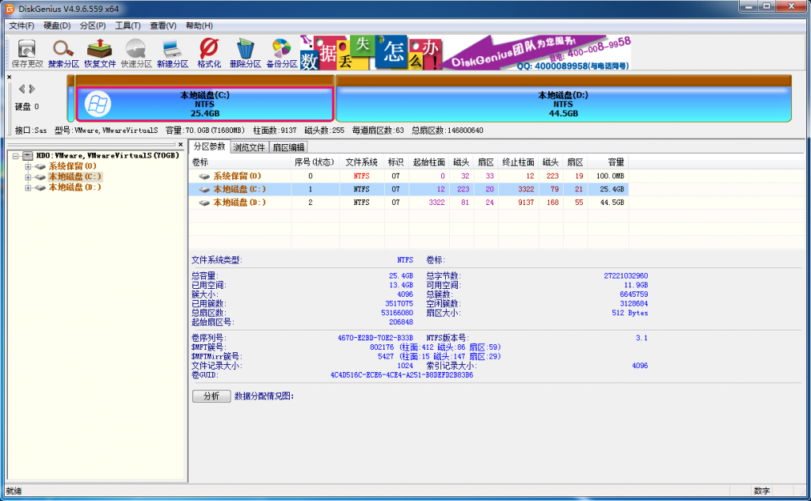
Task: Click the 卷序列号 value 4670-E2BD-70E2-B33B
Action: point(375,338)
